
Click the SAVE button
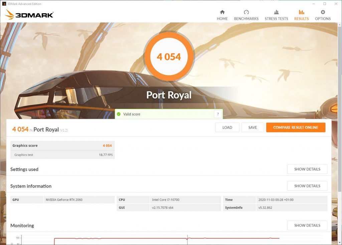pos(252,128)
